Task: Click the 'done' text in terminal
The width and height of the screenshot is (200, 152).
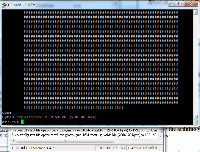Action: 7,112
